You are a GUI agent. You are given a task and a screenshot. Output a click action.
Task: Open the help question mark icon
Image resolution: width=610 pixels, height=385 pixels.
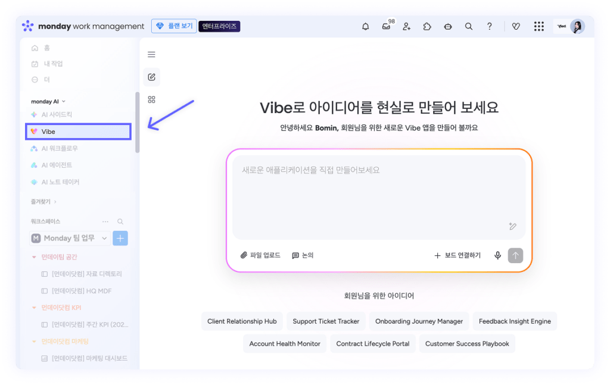(490, 27)
